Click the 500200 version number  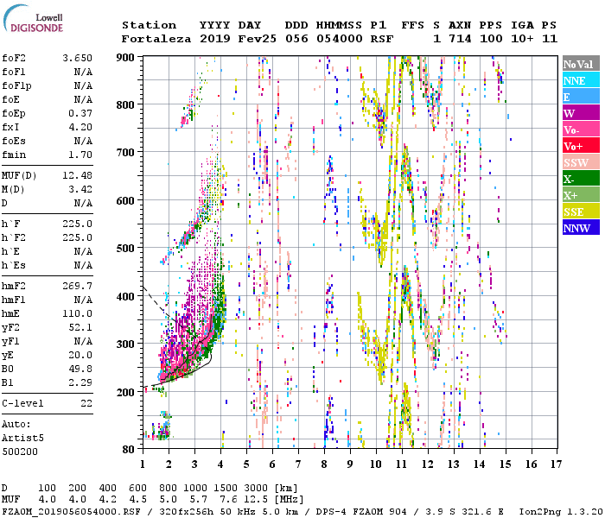coord(20,452)
